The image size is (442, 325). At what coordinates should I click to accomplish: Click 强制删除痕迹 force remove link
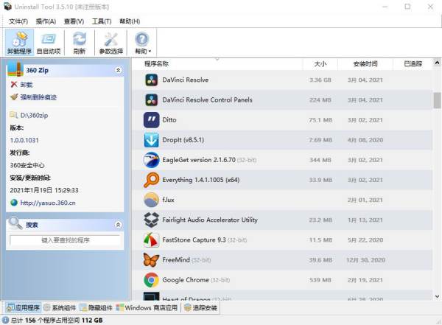38,97
